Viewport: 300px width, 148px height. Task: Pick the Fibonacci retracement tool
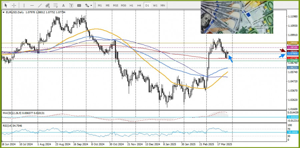click(56, 5)
